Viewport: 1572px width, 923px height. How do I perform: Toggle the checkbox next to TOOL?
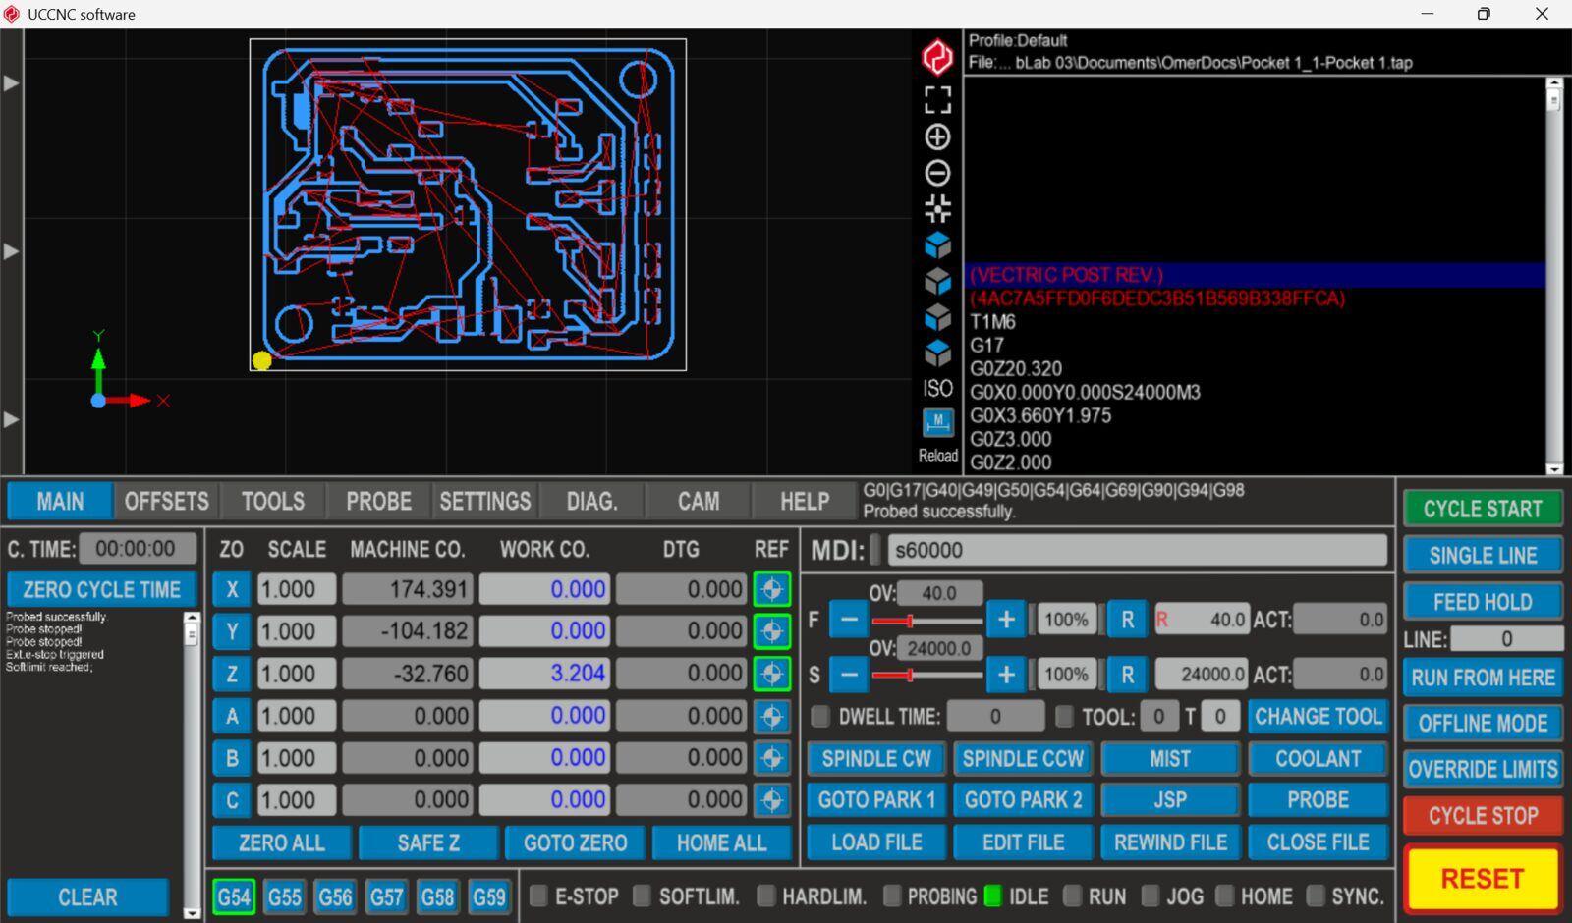1064,716
